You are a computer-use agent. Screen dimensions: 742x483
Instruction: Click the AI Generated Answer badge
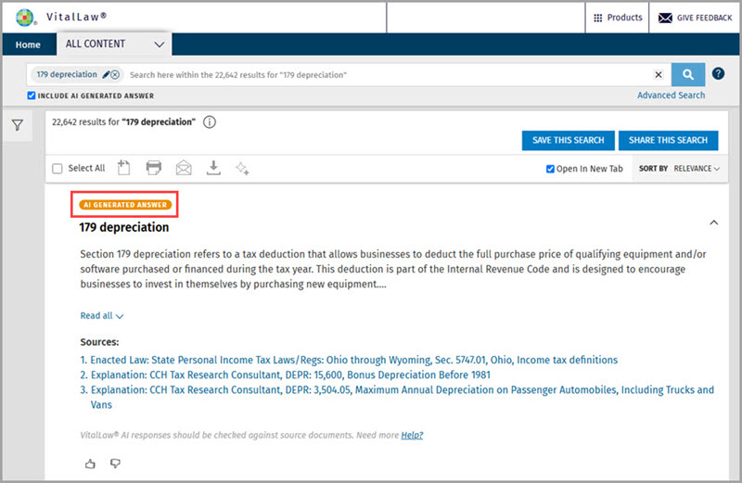click(125, 205)
